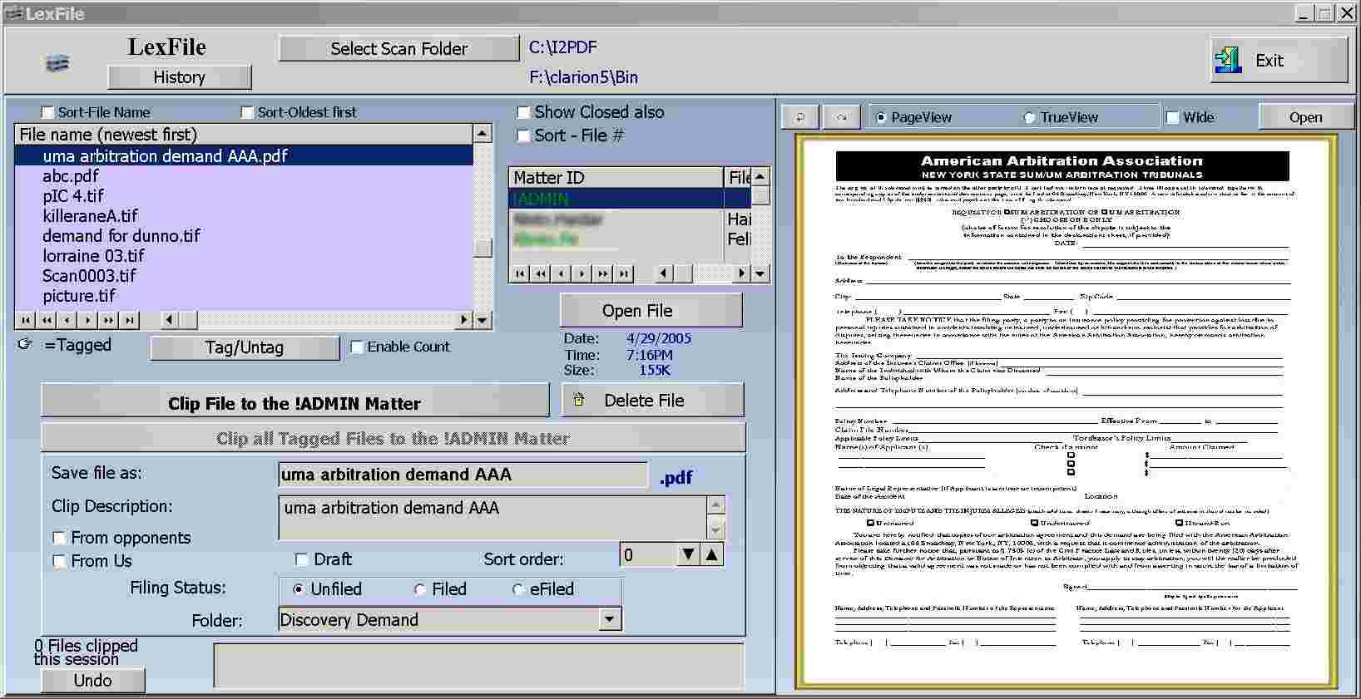Click Select Scan Folder button
Viewport: 1361px width, 699px height.
click(399, 48)
